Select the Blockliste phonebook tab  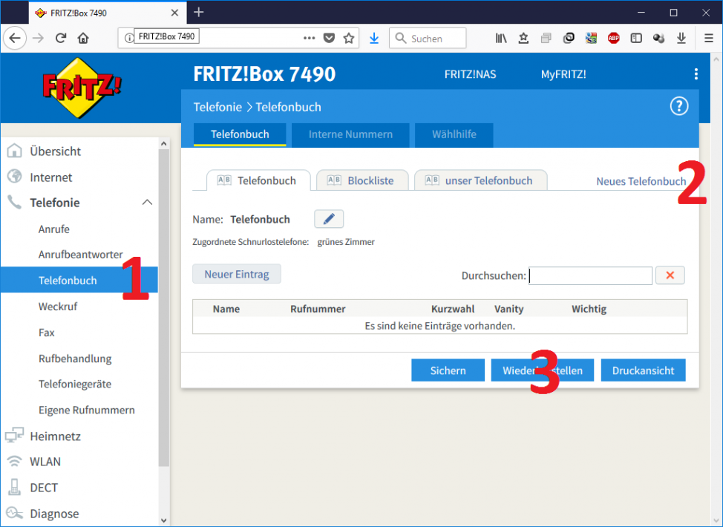(362, 180)
